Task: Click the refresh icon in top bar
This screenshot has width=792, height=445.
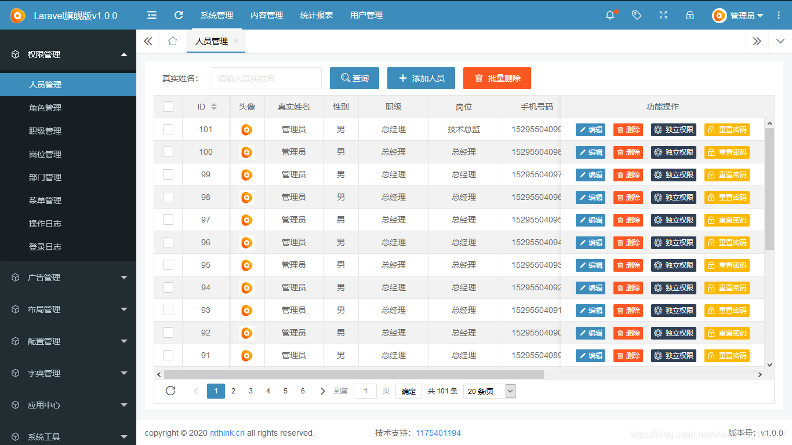Action: 179,15
